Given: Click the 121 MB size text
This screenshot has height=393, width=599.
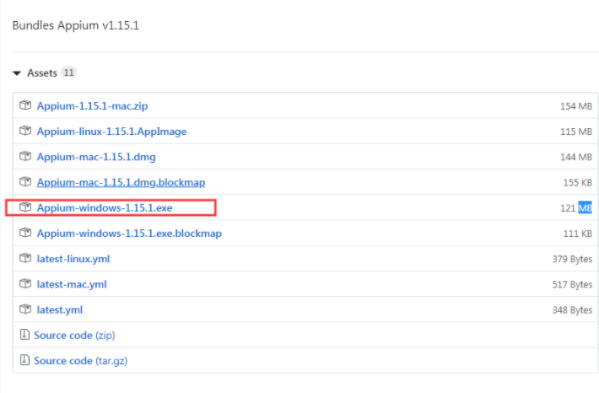Looking at the screenshot, I should click(x=576, y=208).
